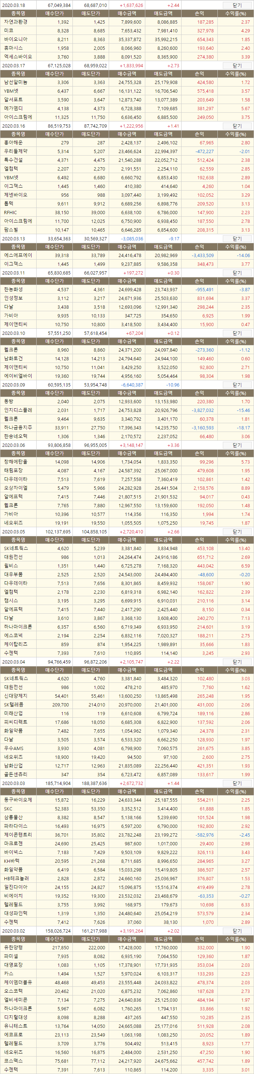
Task: Select the 한송네오텍 row
Action: [16, 437]
